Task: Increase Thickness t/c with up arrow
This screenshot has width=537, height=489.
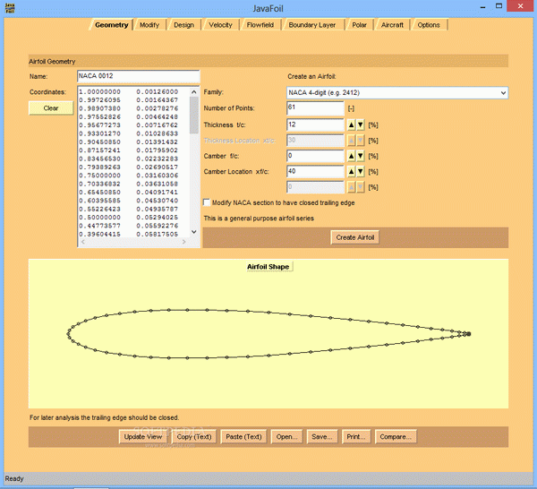Action: (x=351, y=125)
